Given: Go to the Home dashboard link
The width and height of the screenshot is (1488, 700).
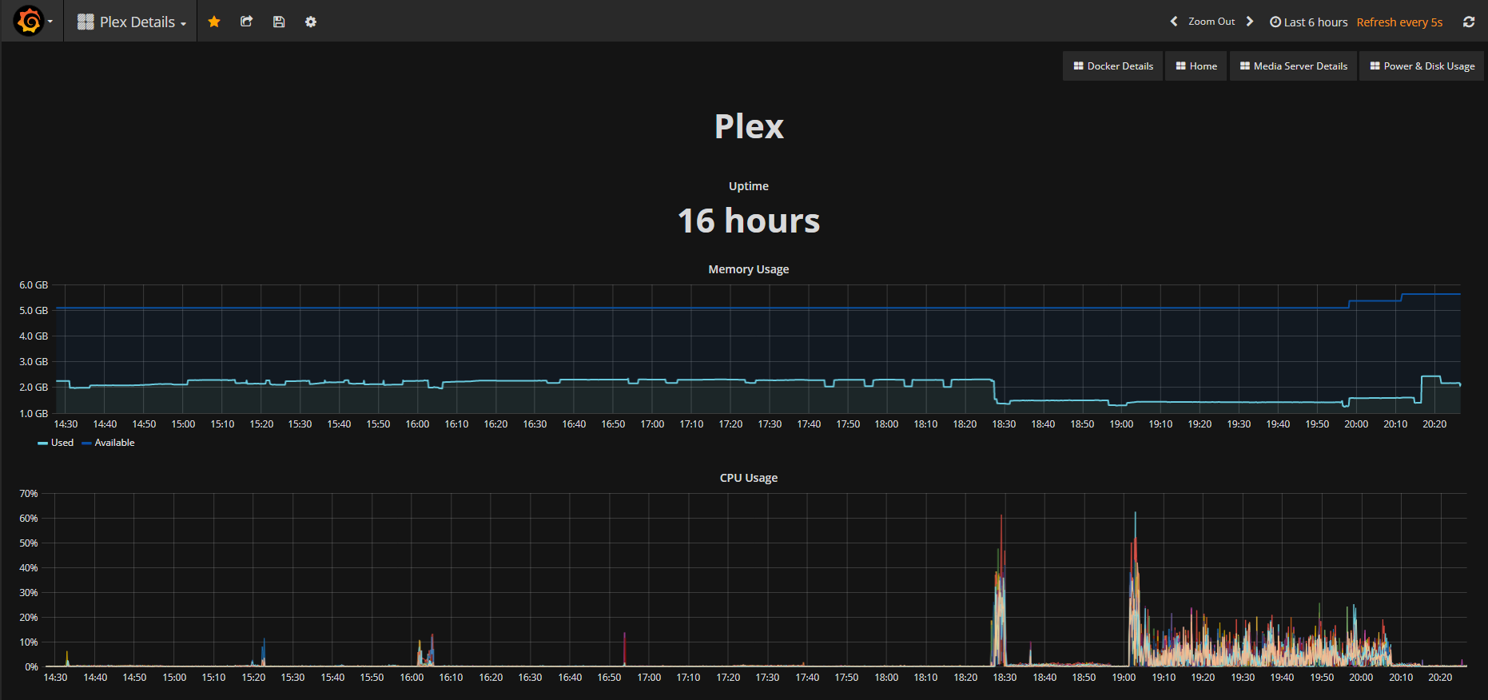Looking at the screenshot, I should point(1196,66).
